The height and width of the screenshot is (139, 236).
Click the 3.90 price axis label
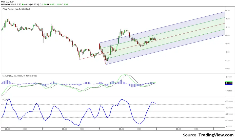coord(228,44)
